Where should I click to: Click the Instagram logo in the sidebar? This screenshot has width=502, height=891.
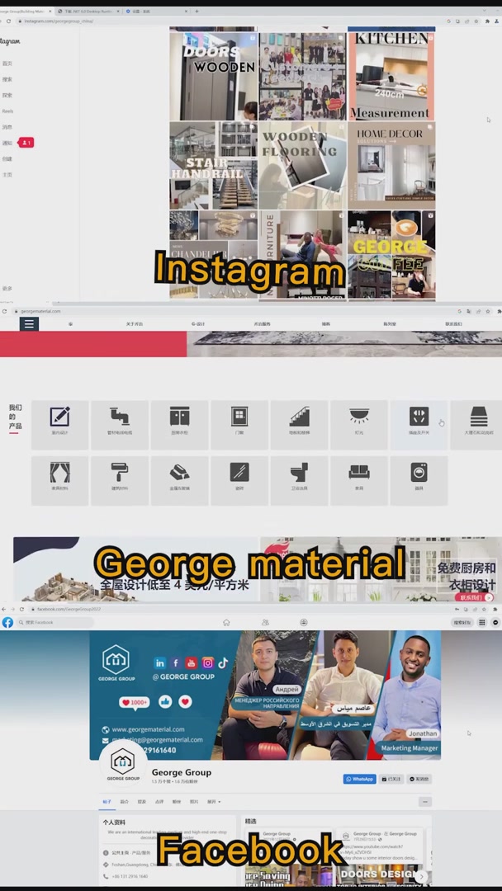point(10,41)
